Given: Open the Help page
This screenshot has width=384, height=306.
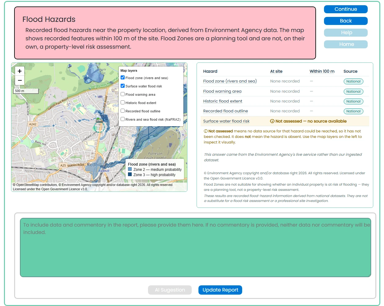Looking at the screenshot, I should click(x=346, y=33).
